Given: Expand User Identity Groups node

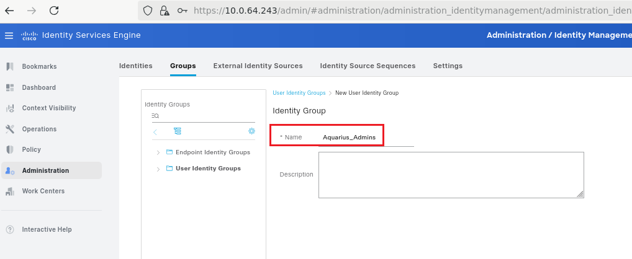Looking at the screenshot, I should [158, 169].
